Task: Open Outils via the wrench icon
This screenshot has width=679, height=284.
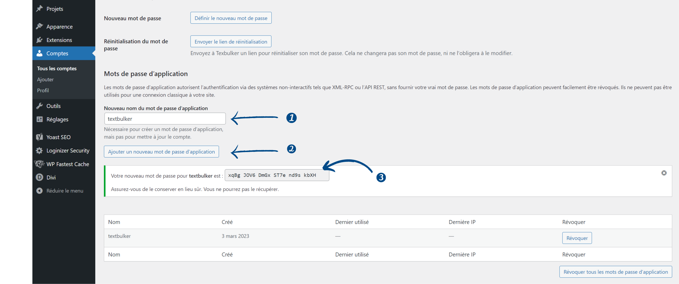Action: coord(39,106)
